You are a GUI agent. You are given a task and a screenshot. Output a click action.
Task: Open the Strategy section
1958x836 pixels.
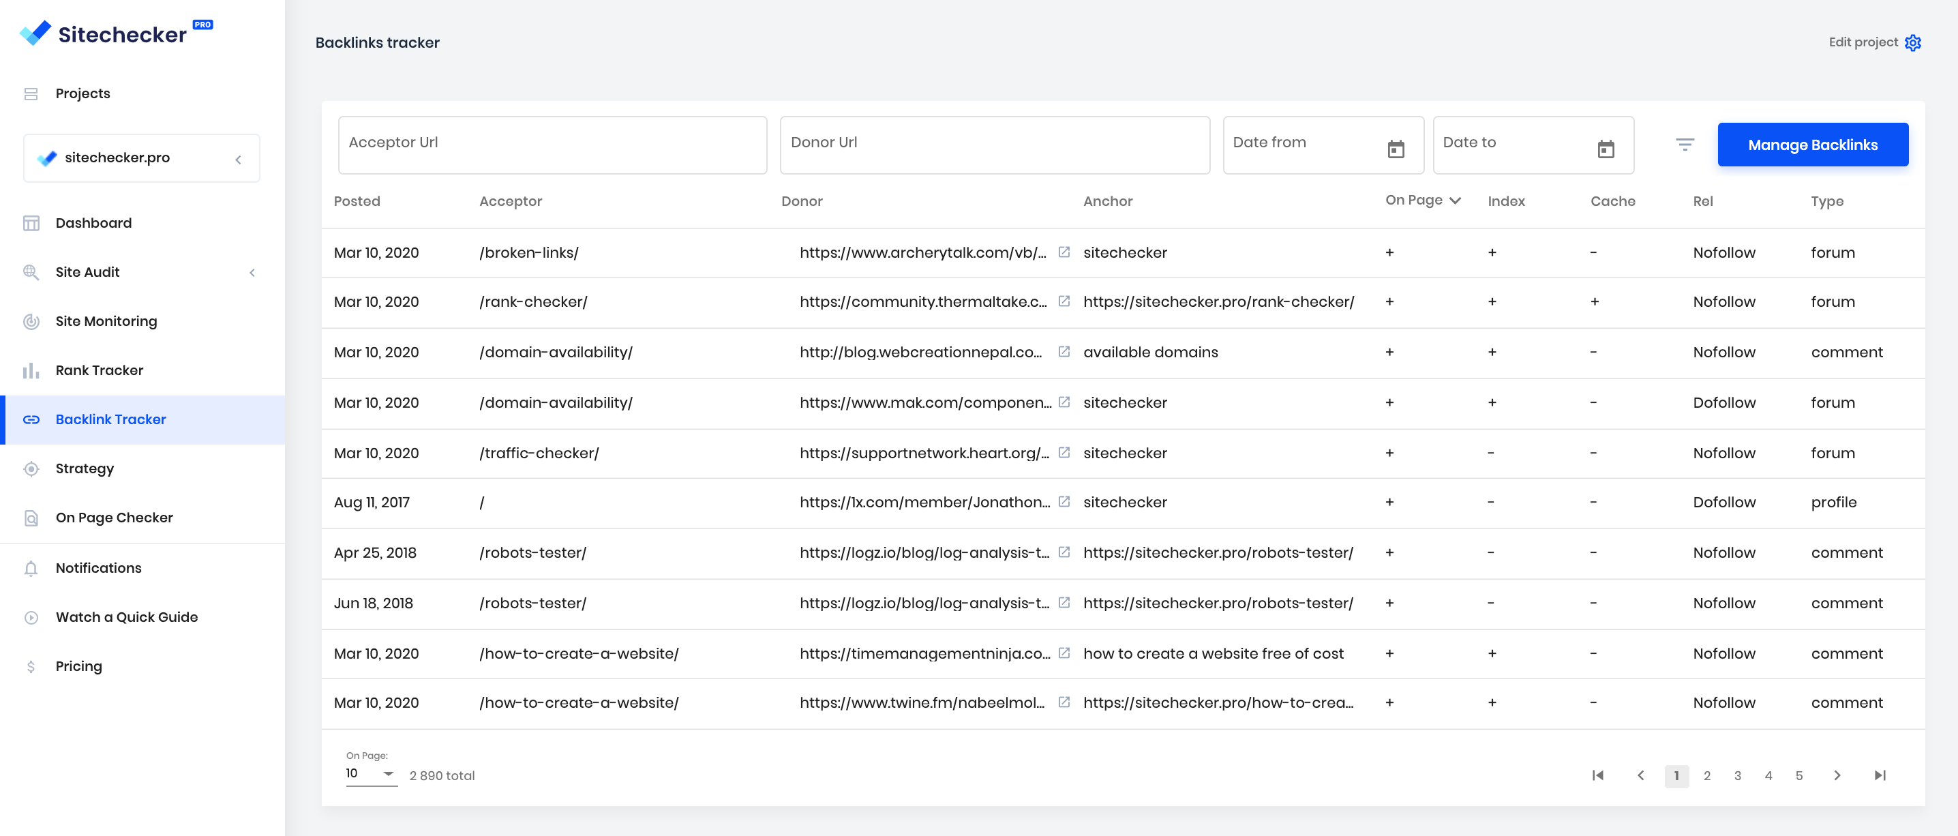click(85, 469)
